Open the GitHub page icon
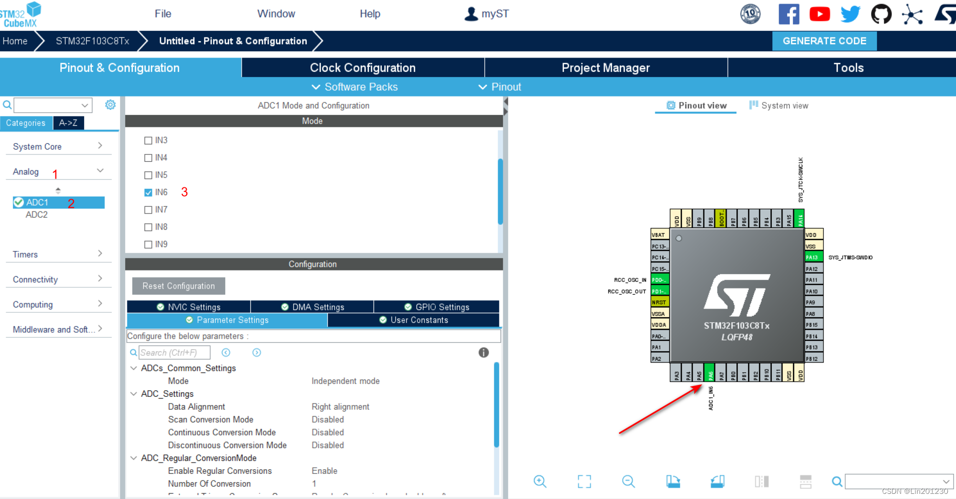This screenshot has width=956, height=499. [x=881, y=14]
